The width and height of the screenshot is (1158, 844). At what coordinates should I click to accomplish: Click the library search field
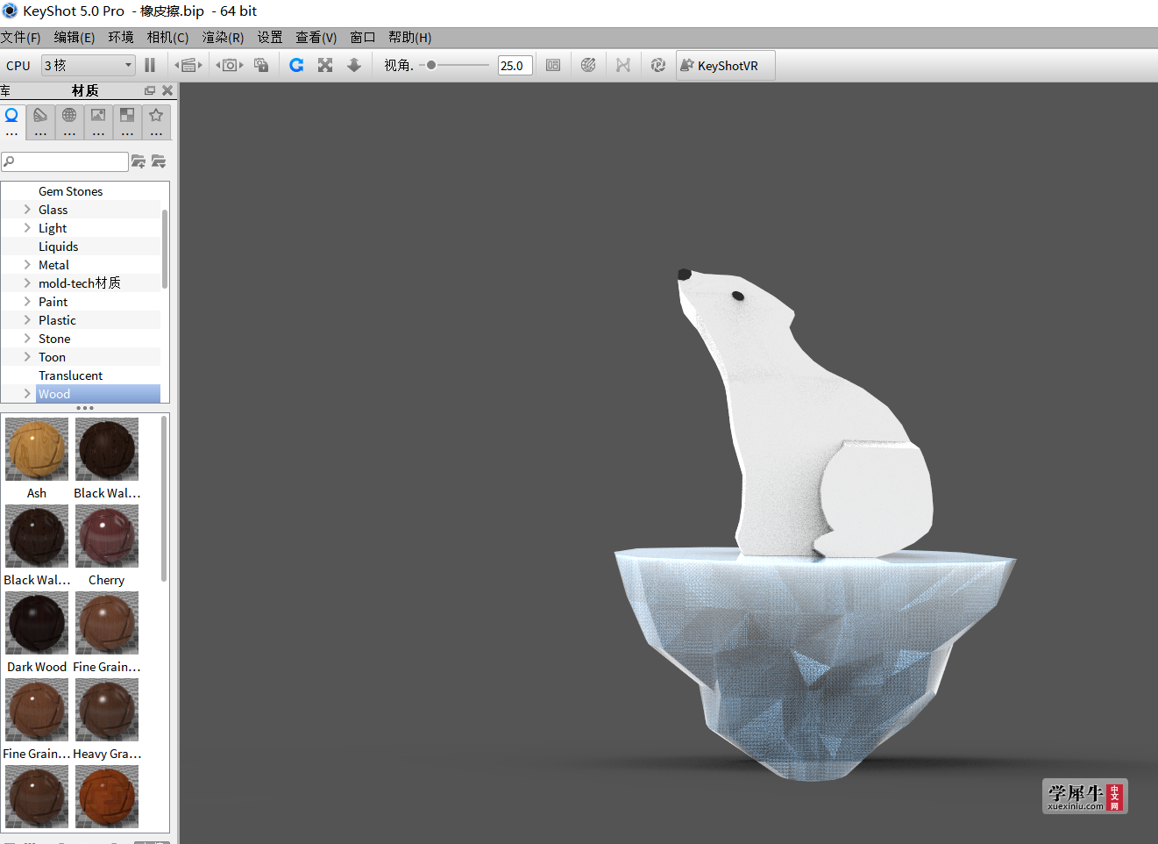click(65, 161)
